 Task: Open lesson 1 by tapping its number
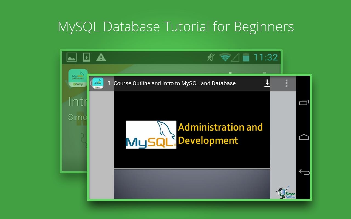point(109,83)
